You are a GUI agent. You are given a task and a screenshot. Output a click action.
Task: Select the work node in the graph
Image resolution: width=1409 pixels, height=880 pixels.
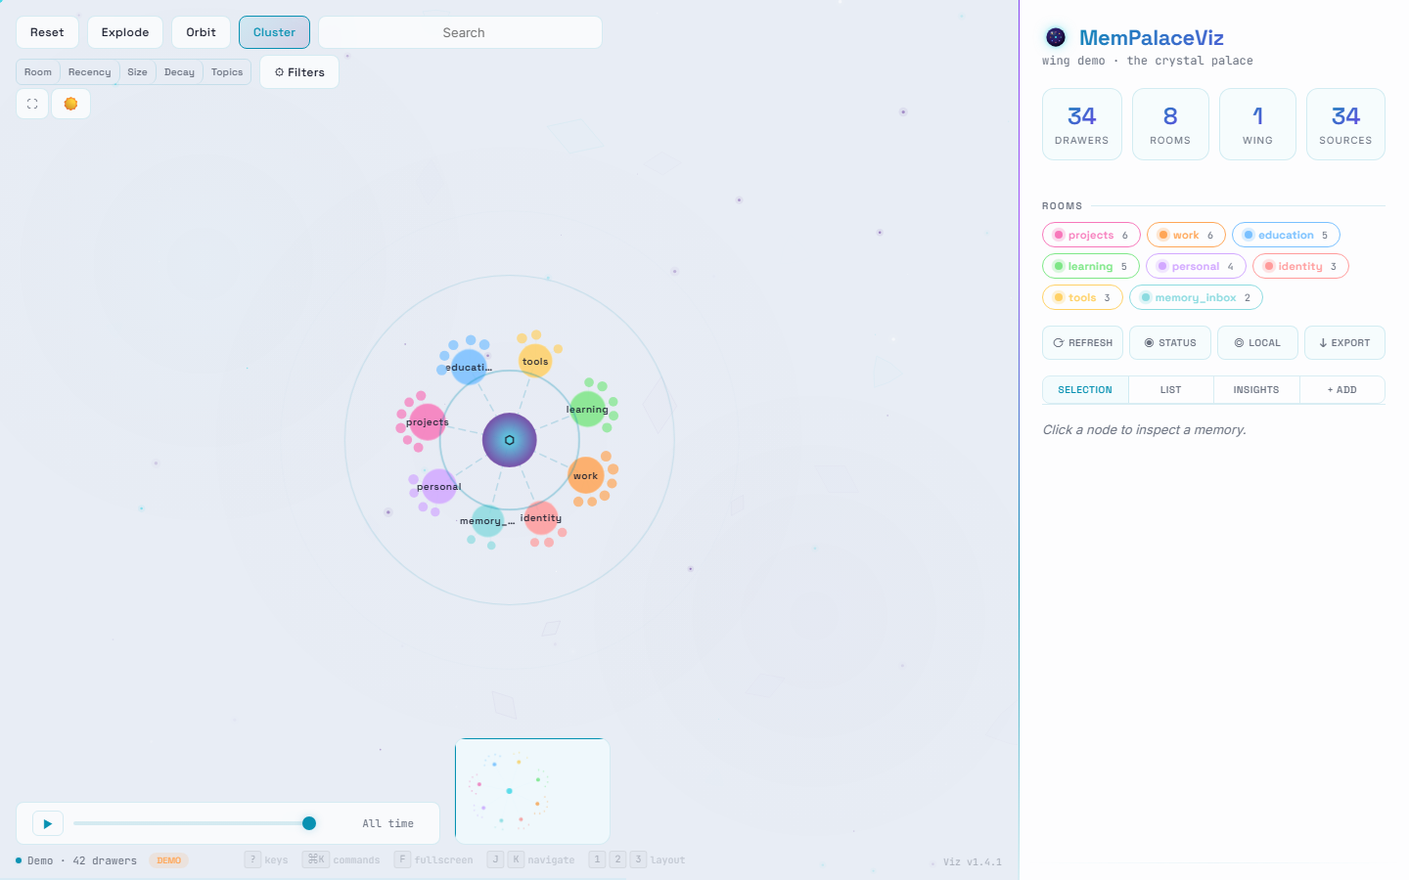[585, 475]
